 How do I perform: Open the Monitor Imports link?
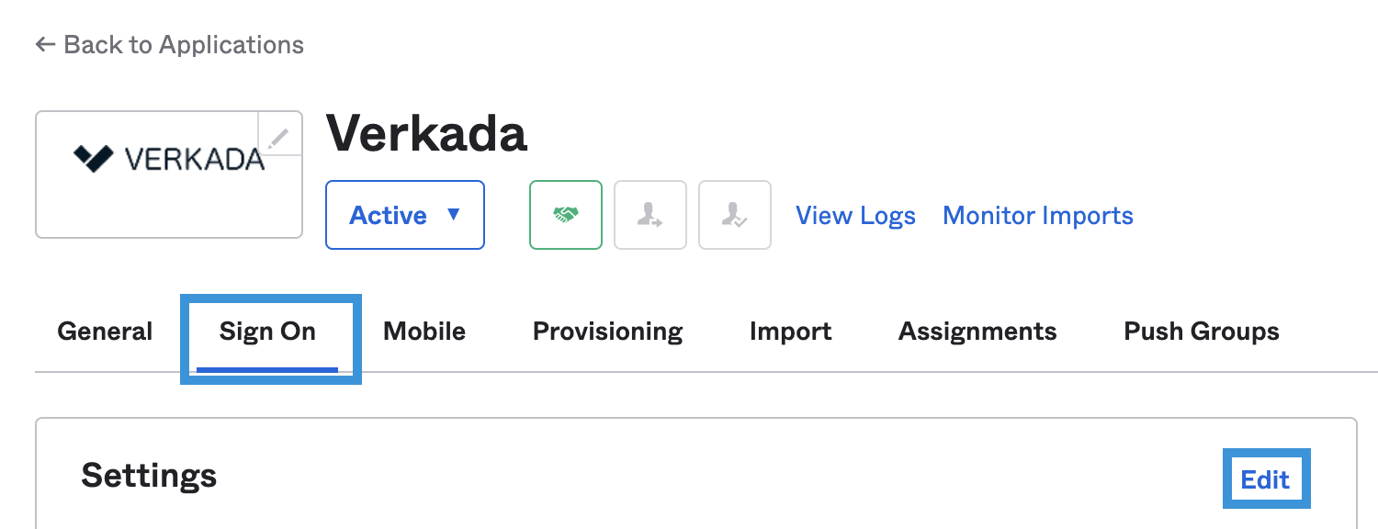click(x=1038, y=216)
